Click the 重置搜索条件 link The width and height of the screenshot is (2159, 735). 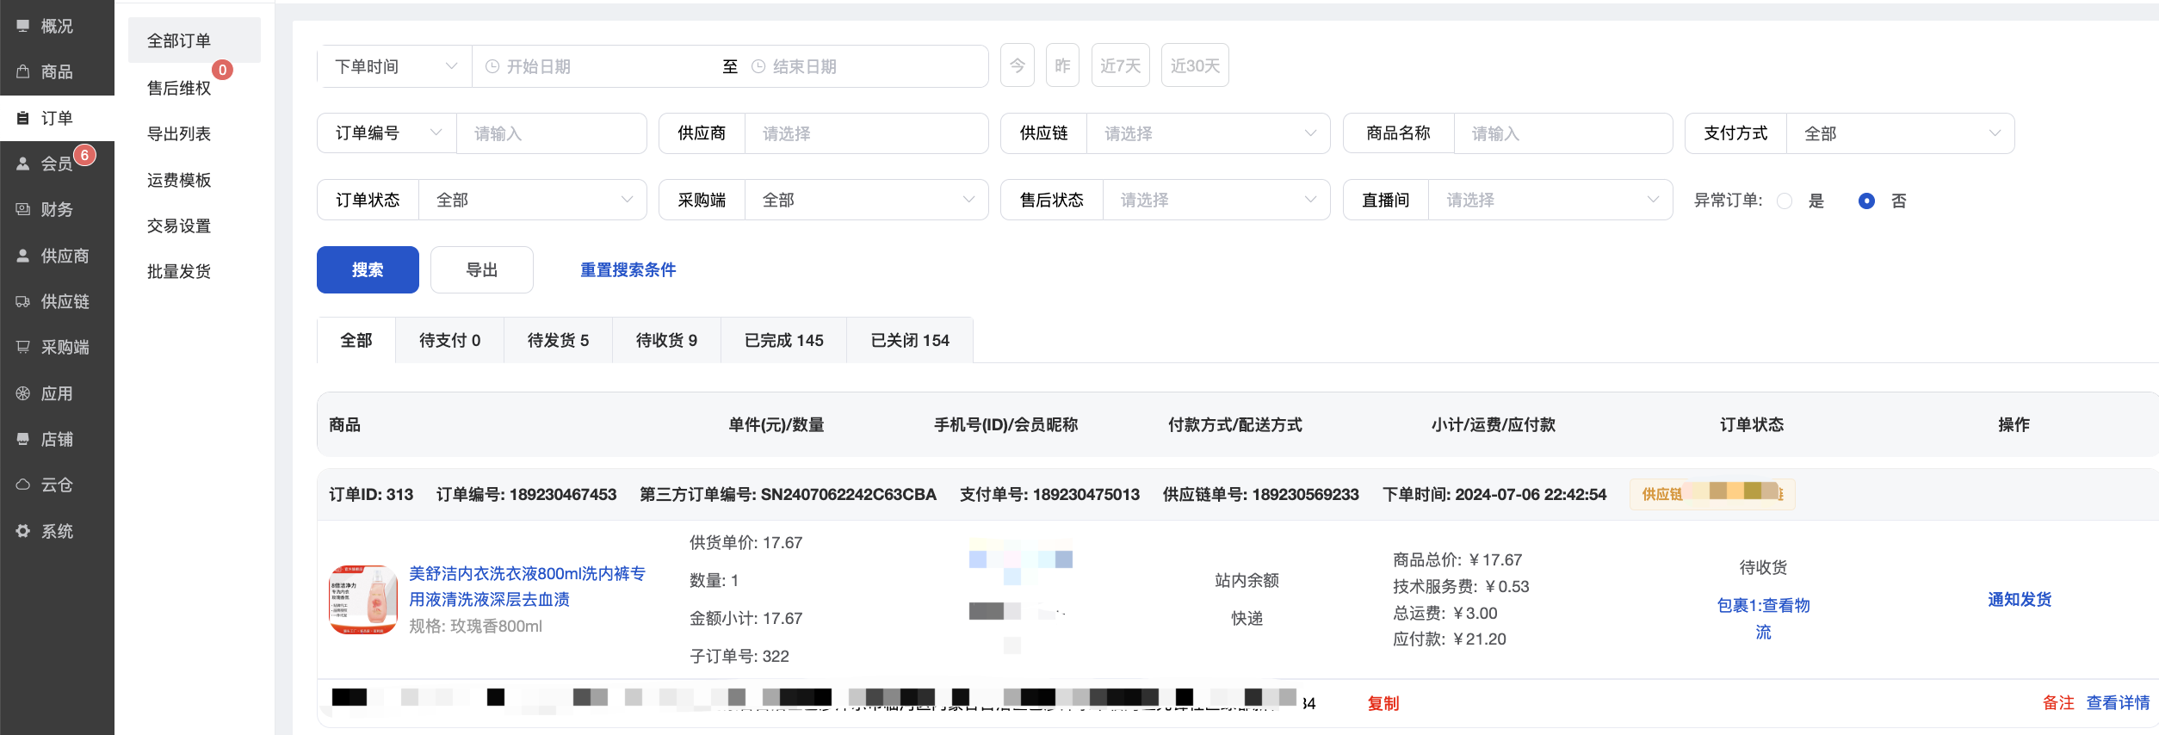tap(628, 269)
